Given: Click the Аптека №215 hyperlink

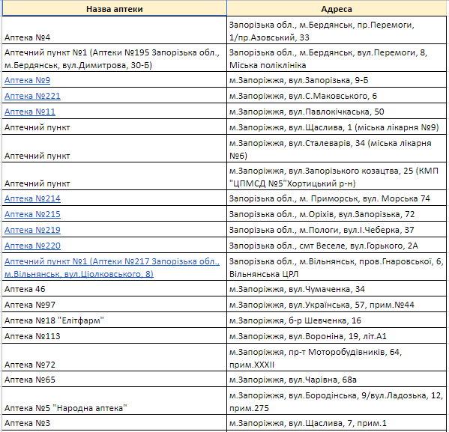Looking at the screenshot, I should point(32,214).
